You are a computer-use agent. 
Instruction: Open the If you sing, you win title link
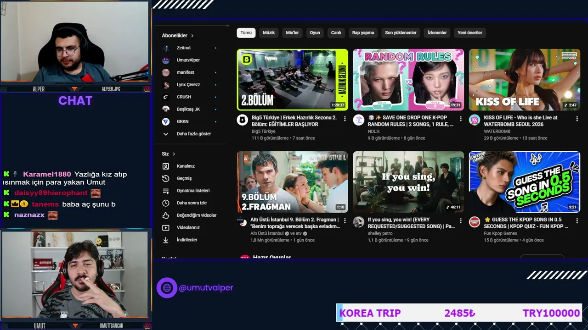point(411,223)
